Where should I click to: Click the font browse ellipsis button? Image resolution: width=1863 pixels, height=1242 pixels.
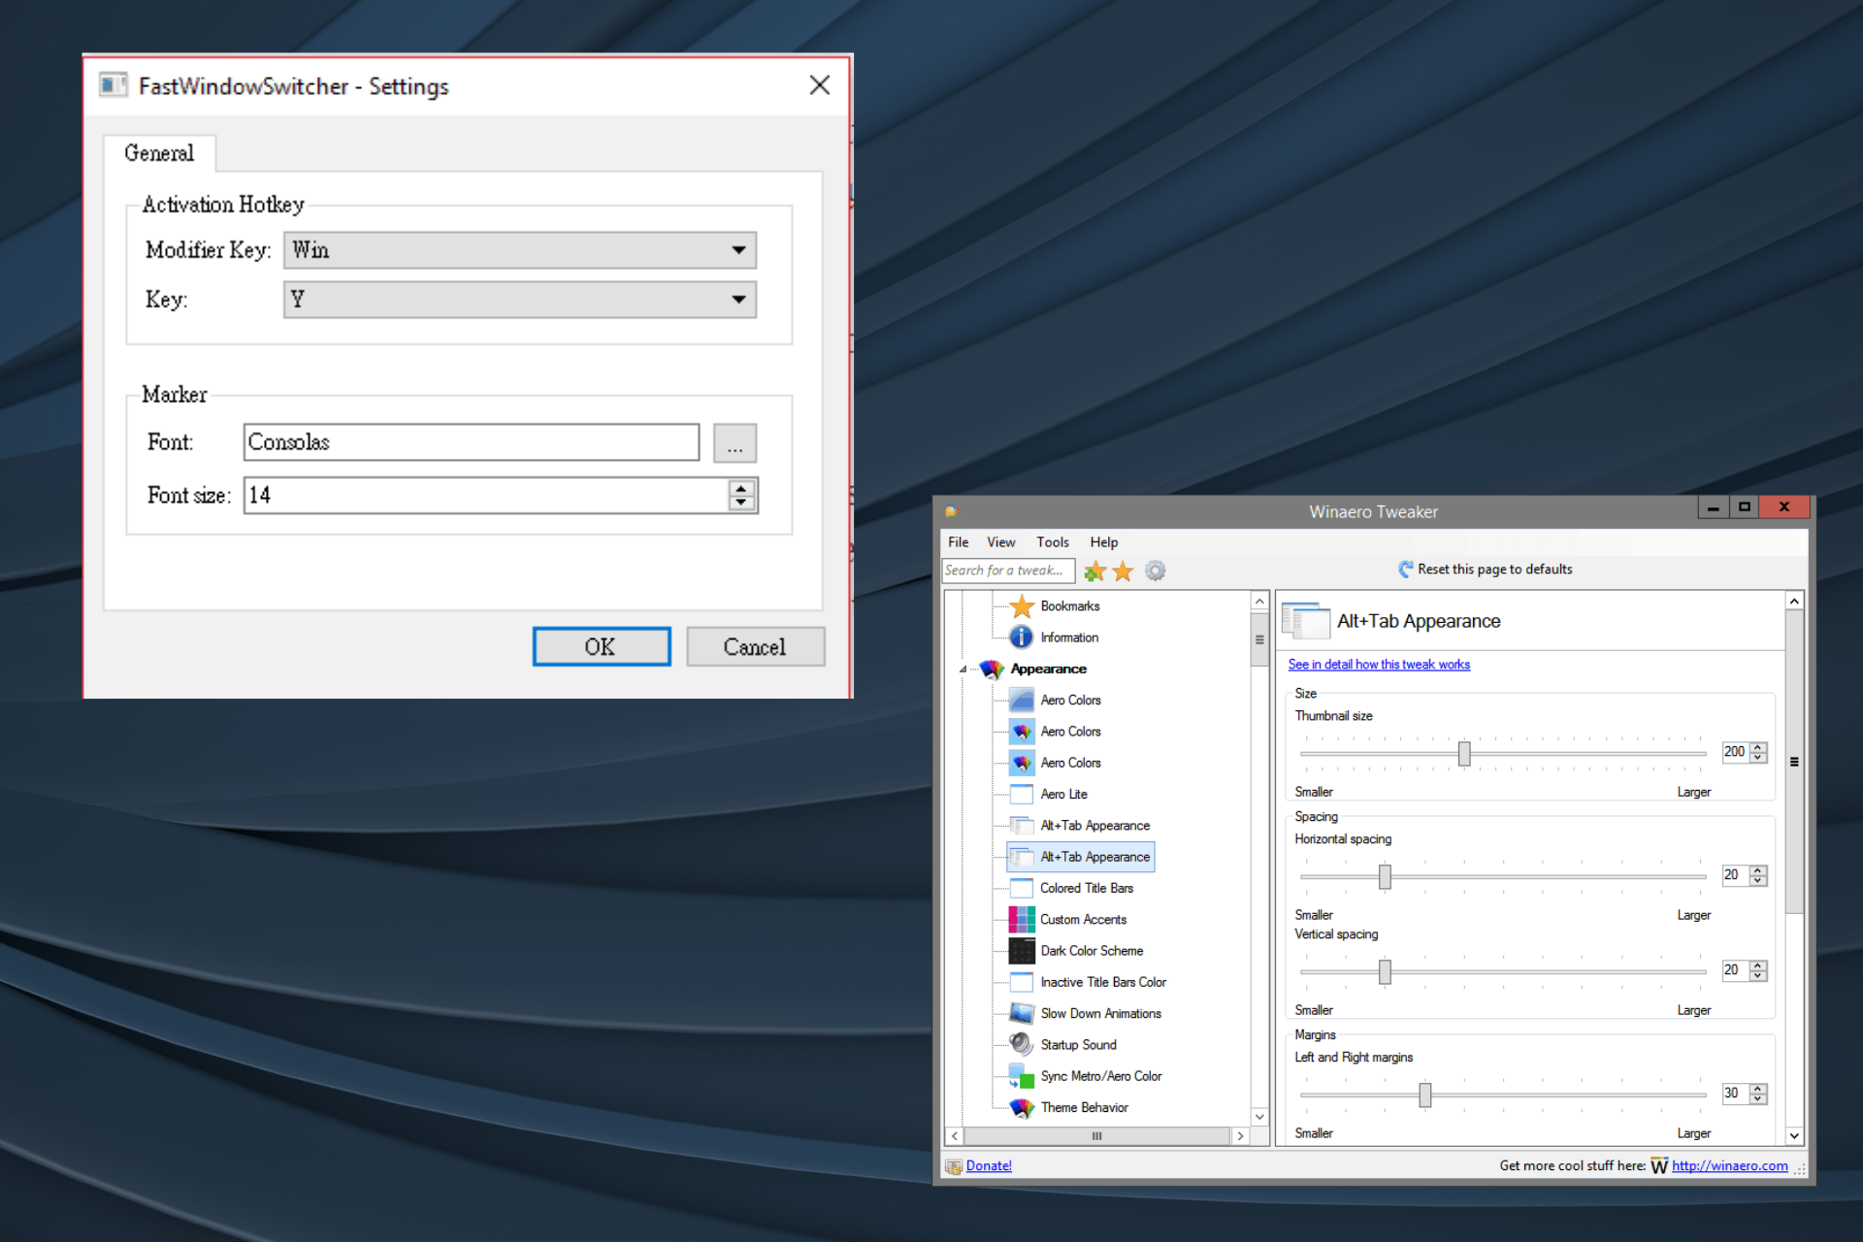(x=735, y=443)
